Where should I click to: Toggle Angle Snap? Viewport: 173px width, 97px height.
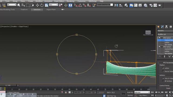80,5
